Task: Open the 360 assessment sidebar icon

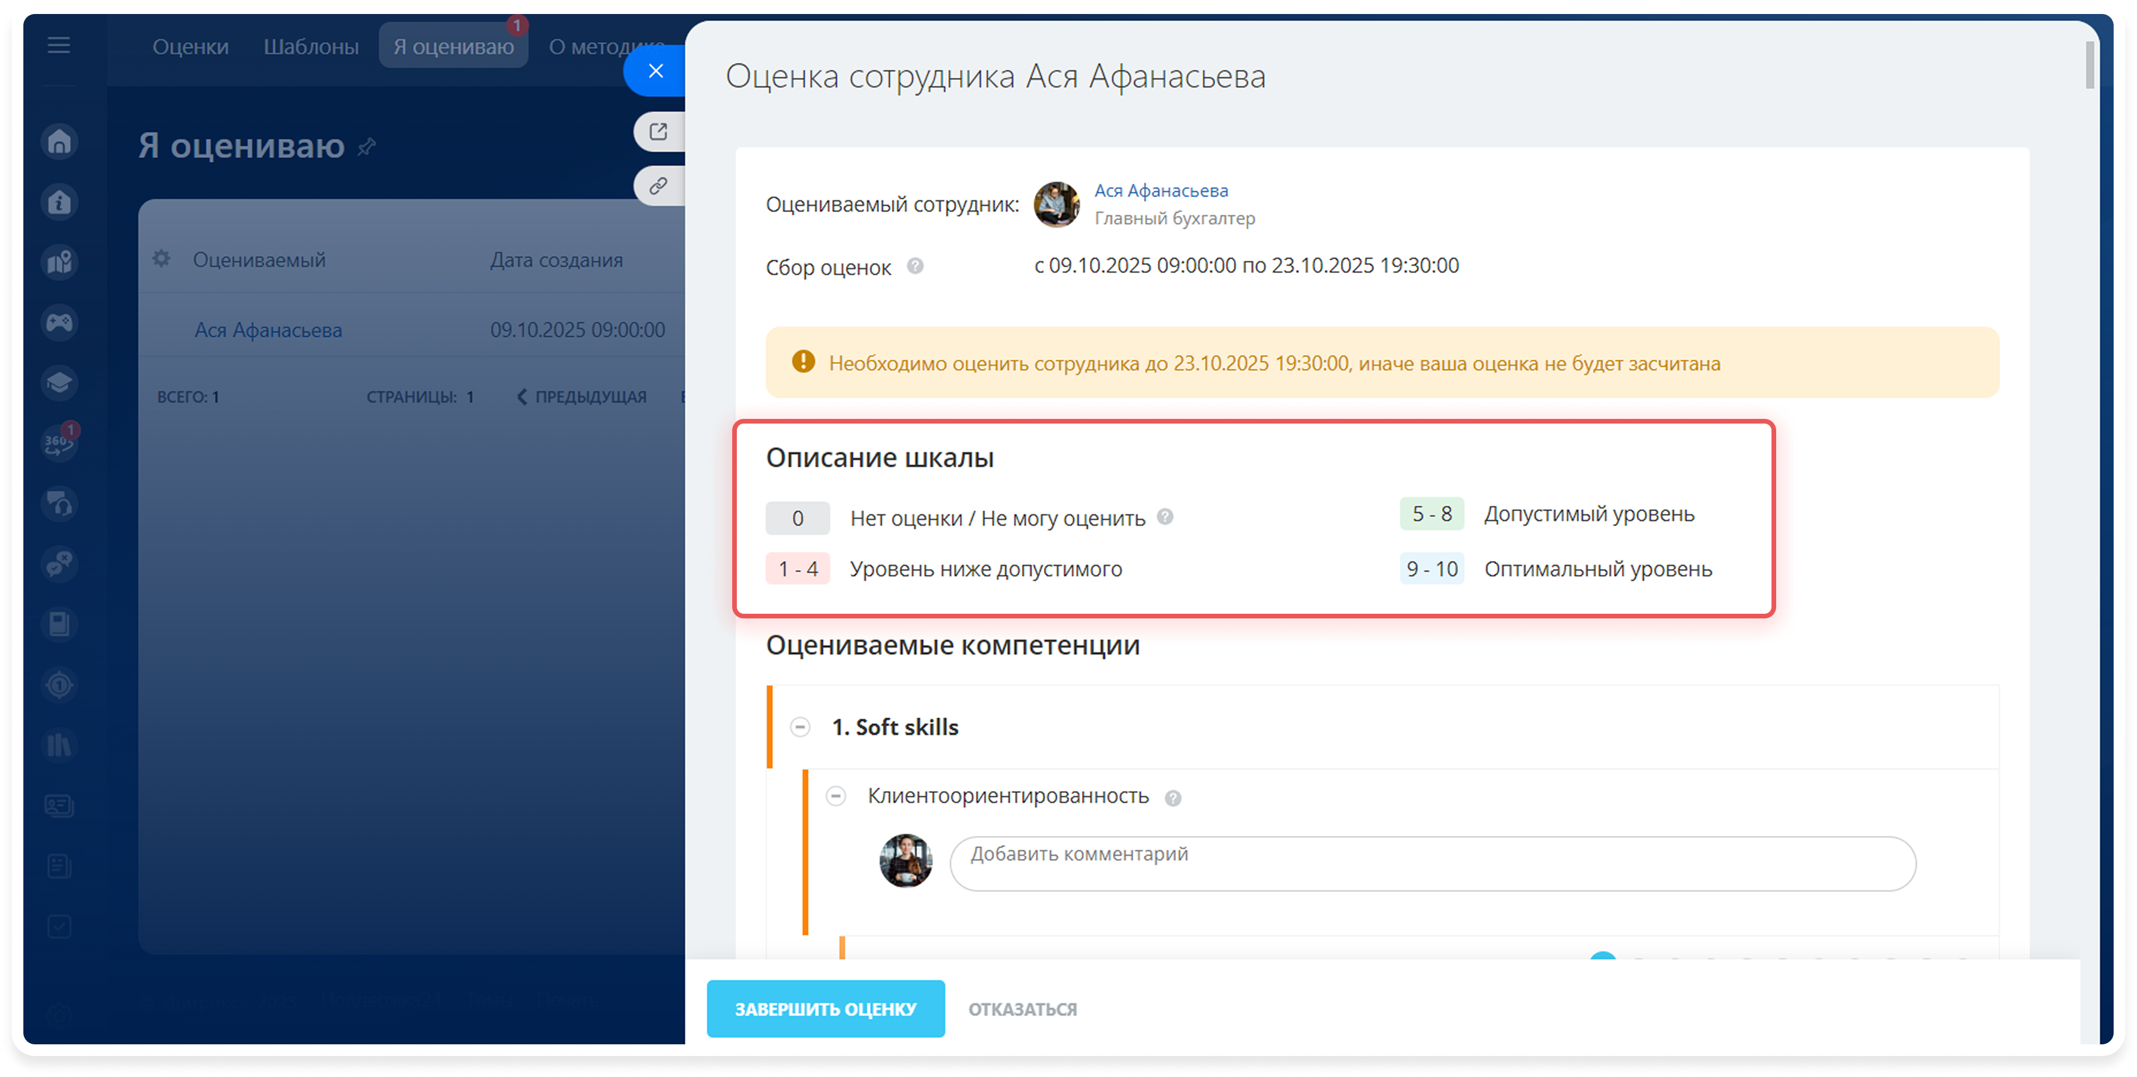Action: click(x=60, y=443)
